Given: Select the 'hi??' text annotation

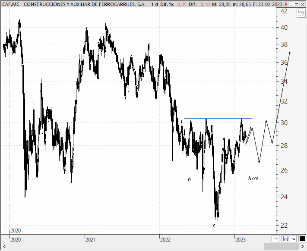Looking at the screenshot, I should coord(253,178).
